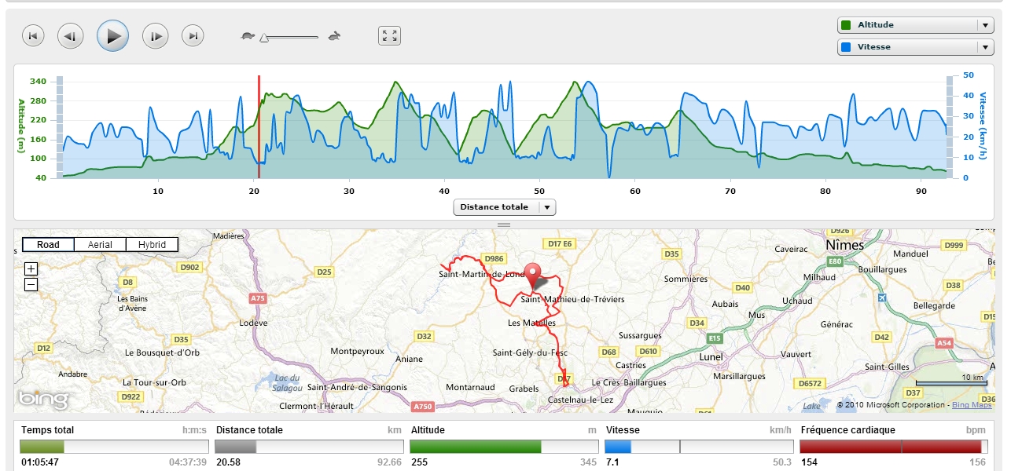The width and height of the screenshot is (1022, 471).
Task: Click the rabbit fast-speed icon
Action: [x=334, y=36]
